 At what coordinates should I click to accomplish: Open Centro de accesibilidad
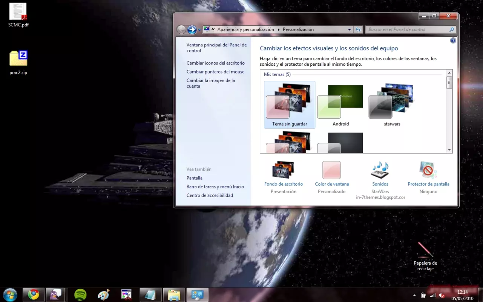coord(210,195)
